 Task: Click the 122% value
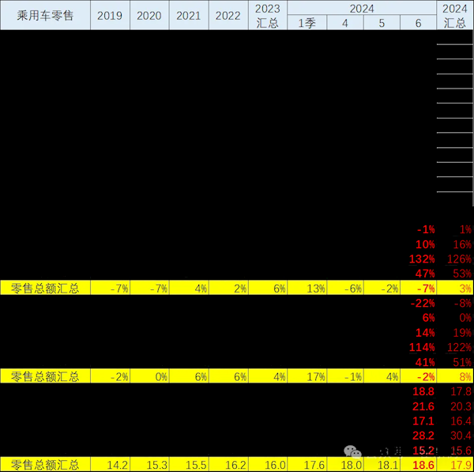pos(459,347)
